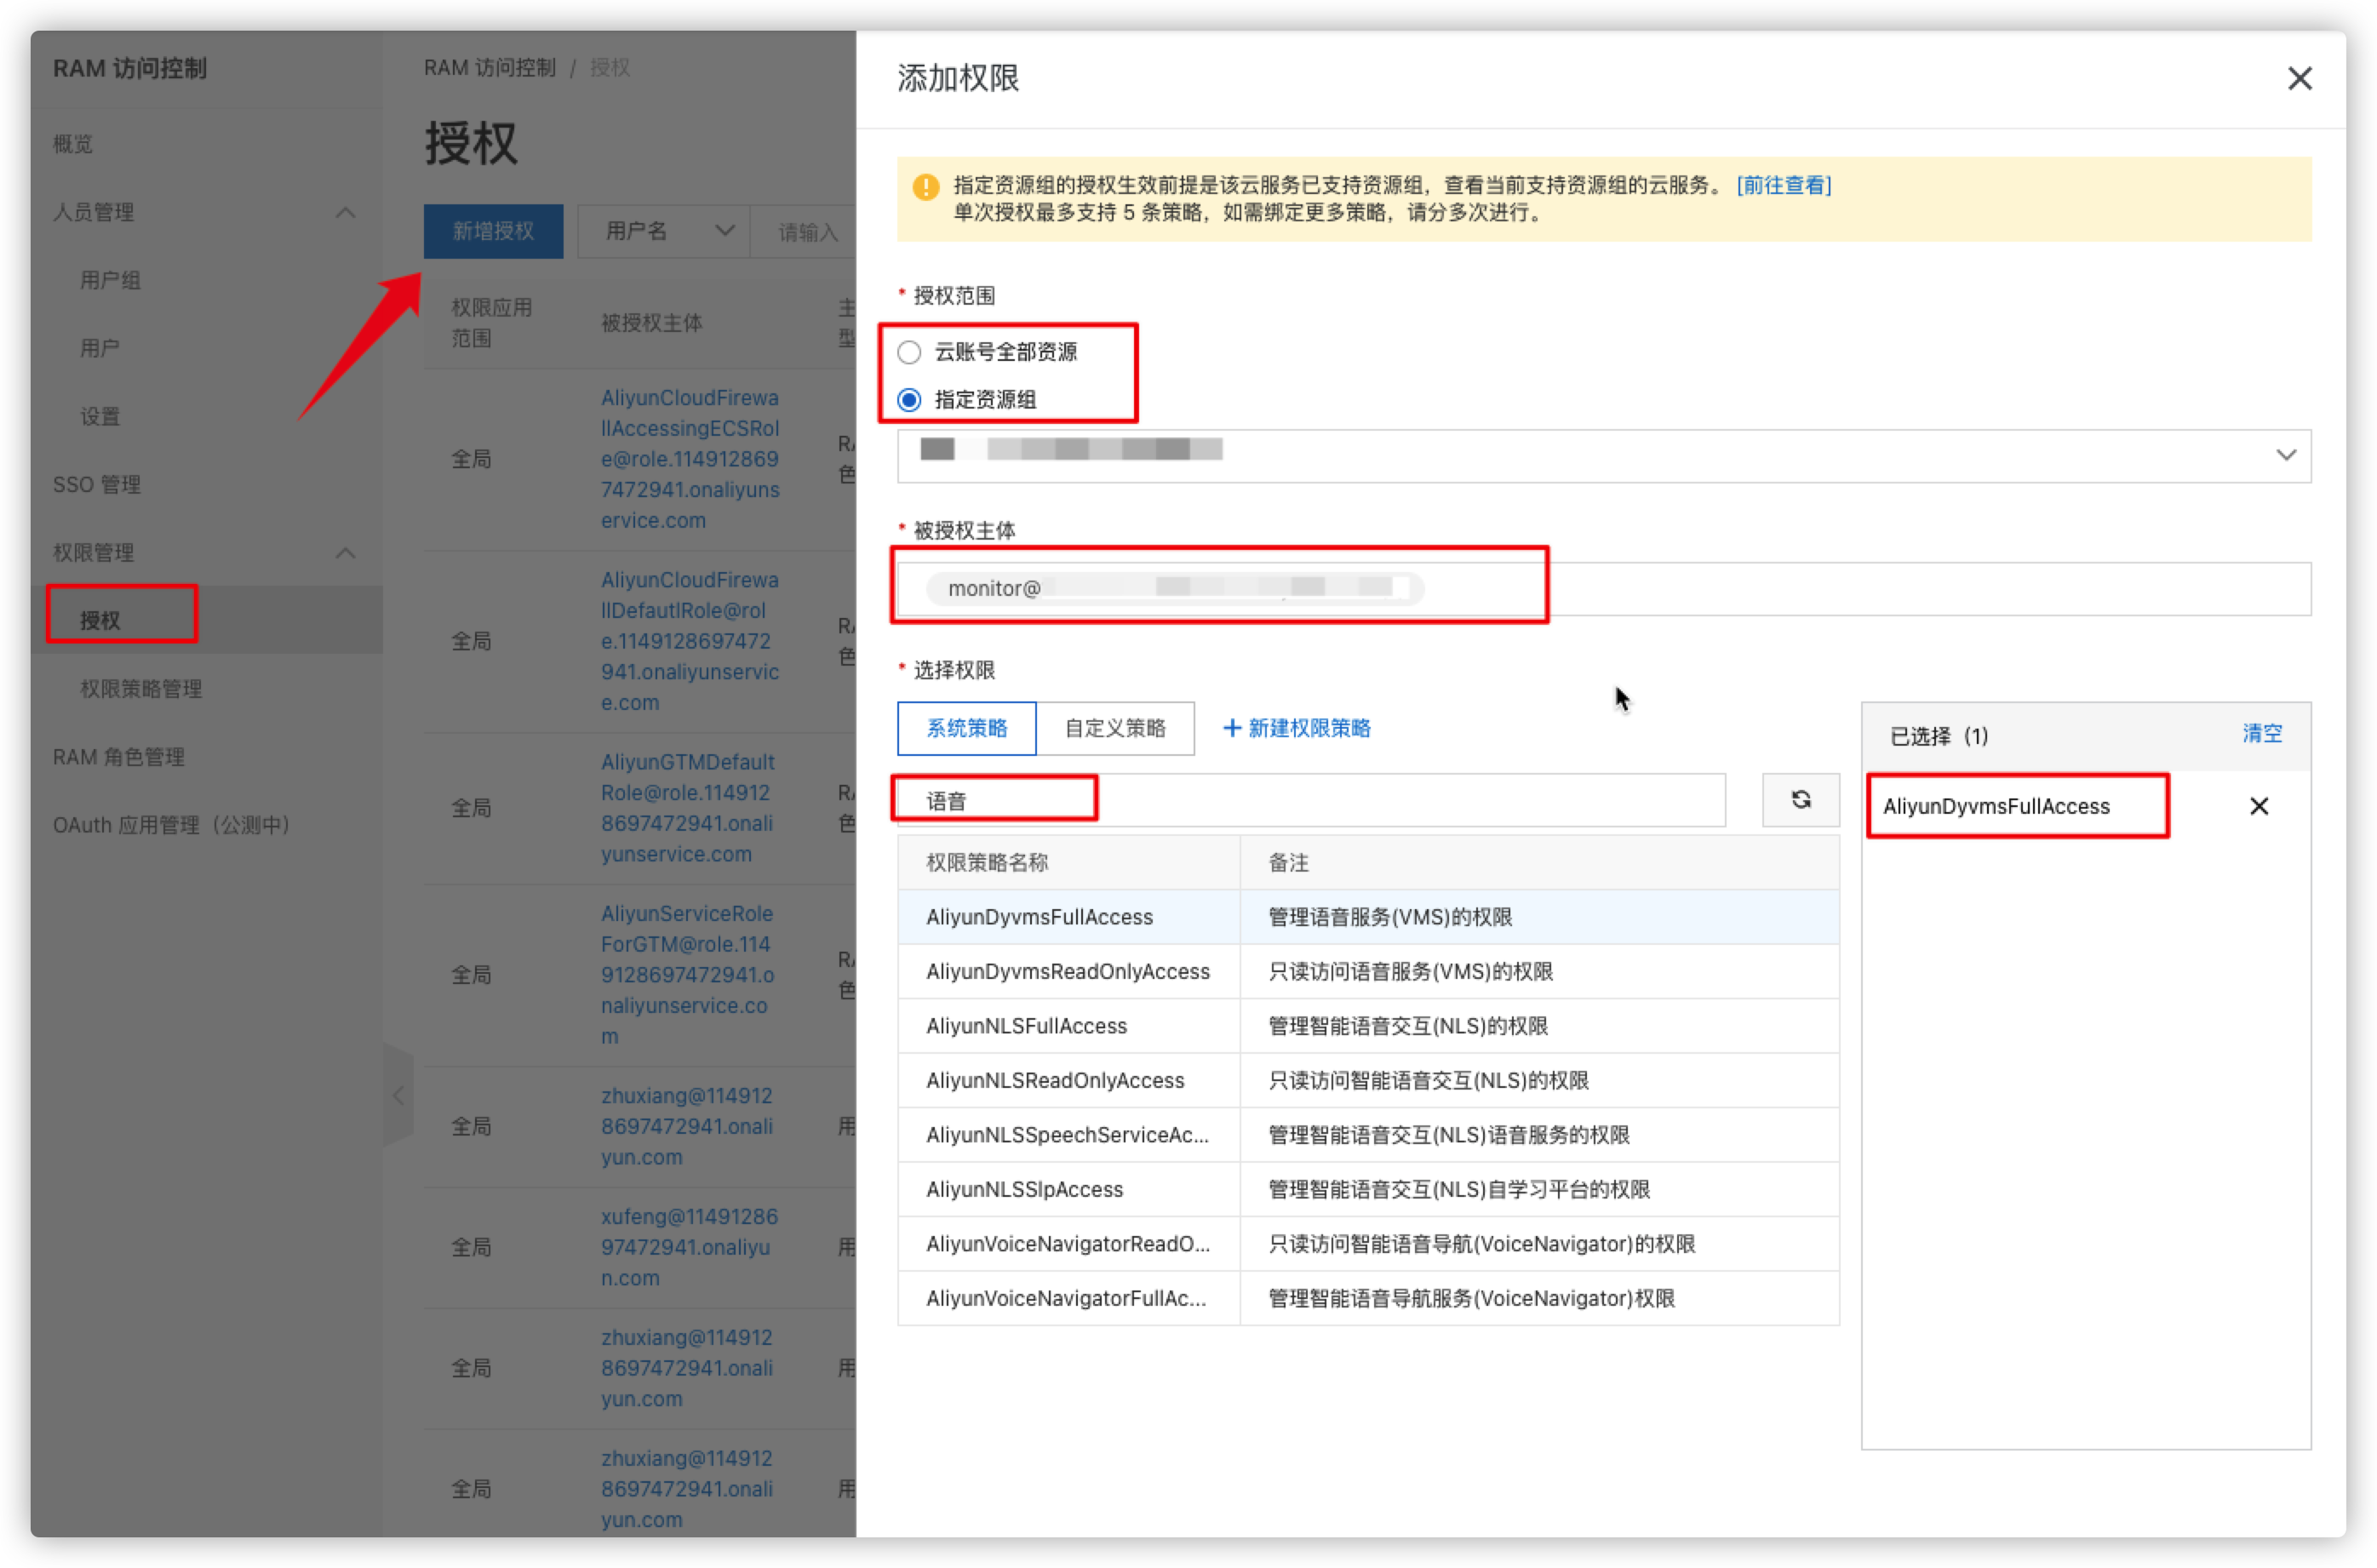The image size is (2377, 1568).
Task: Collapse the sidebar using handle arrow
Action: click(x=398, y=1095)
